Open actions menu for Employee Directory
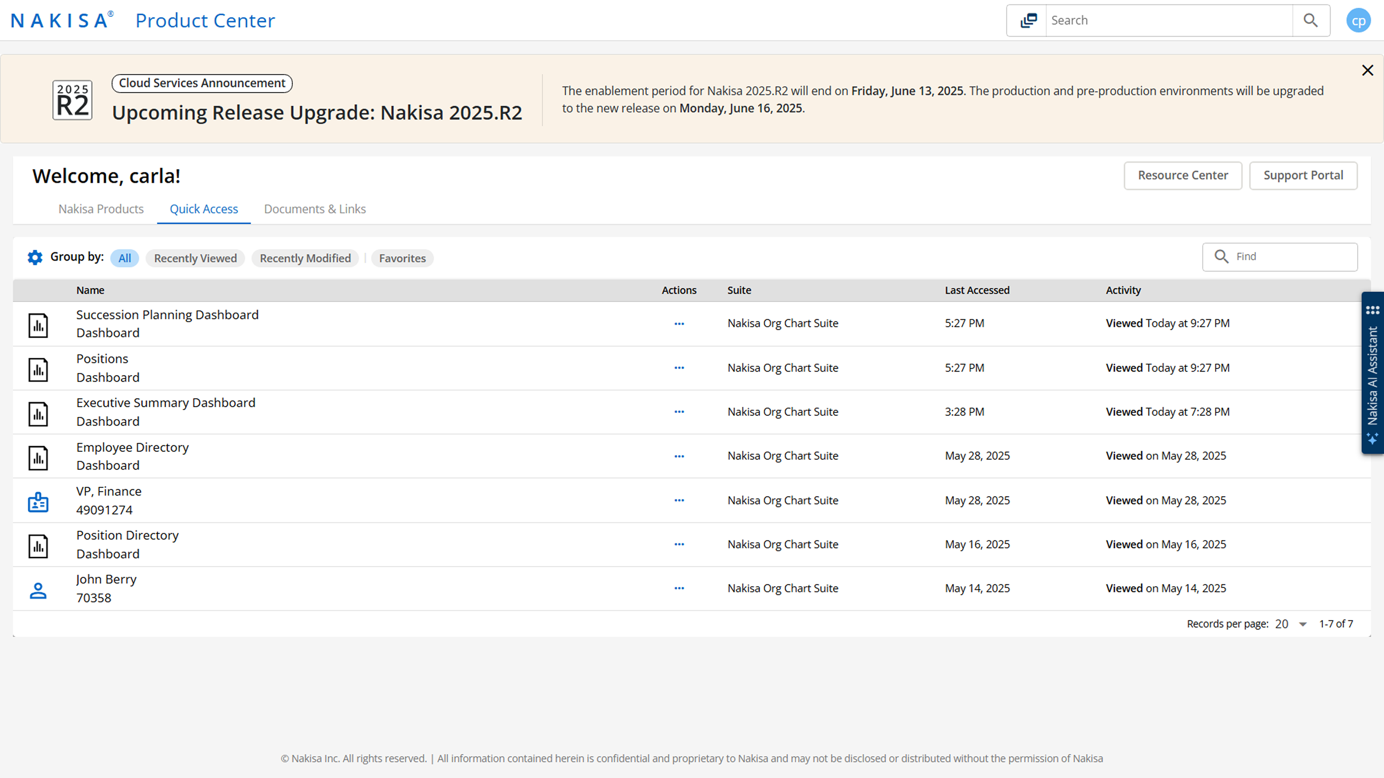The image size is (1384, 778). pos(679,456)
